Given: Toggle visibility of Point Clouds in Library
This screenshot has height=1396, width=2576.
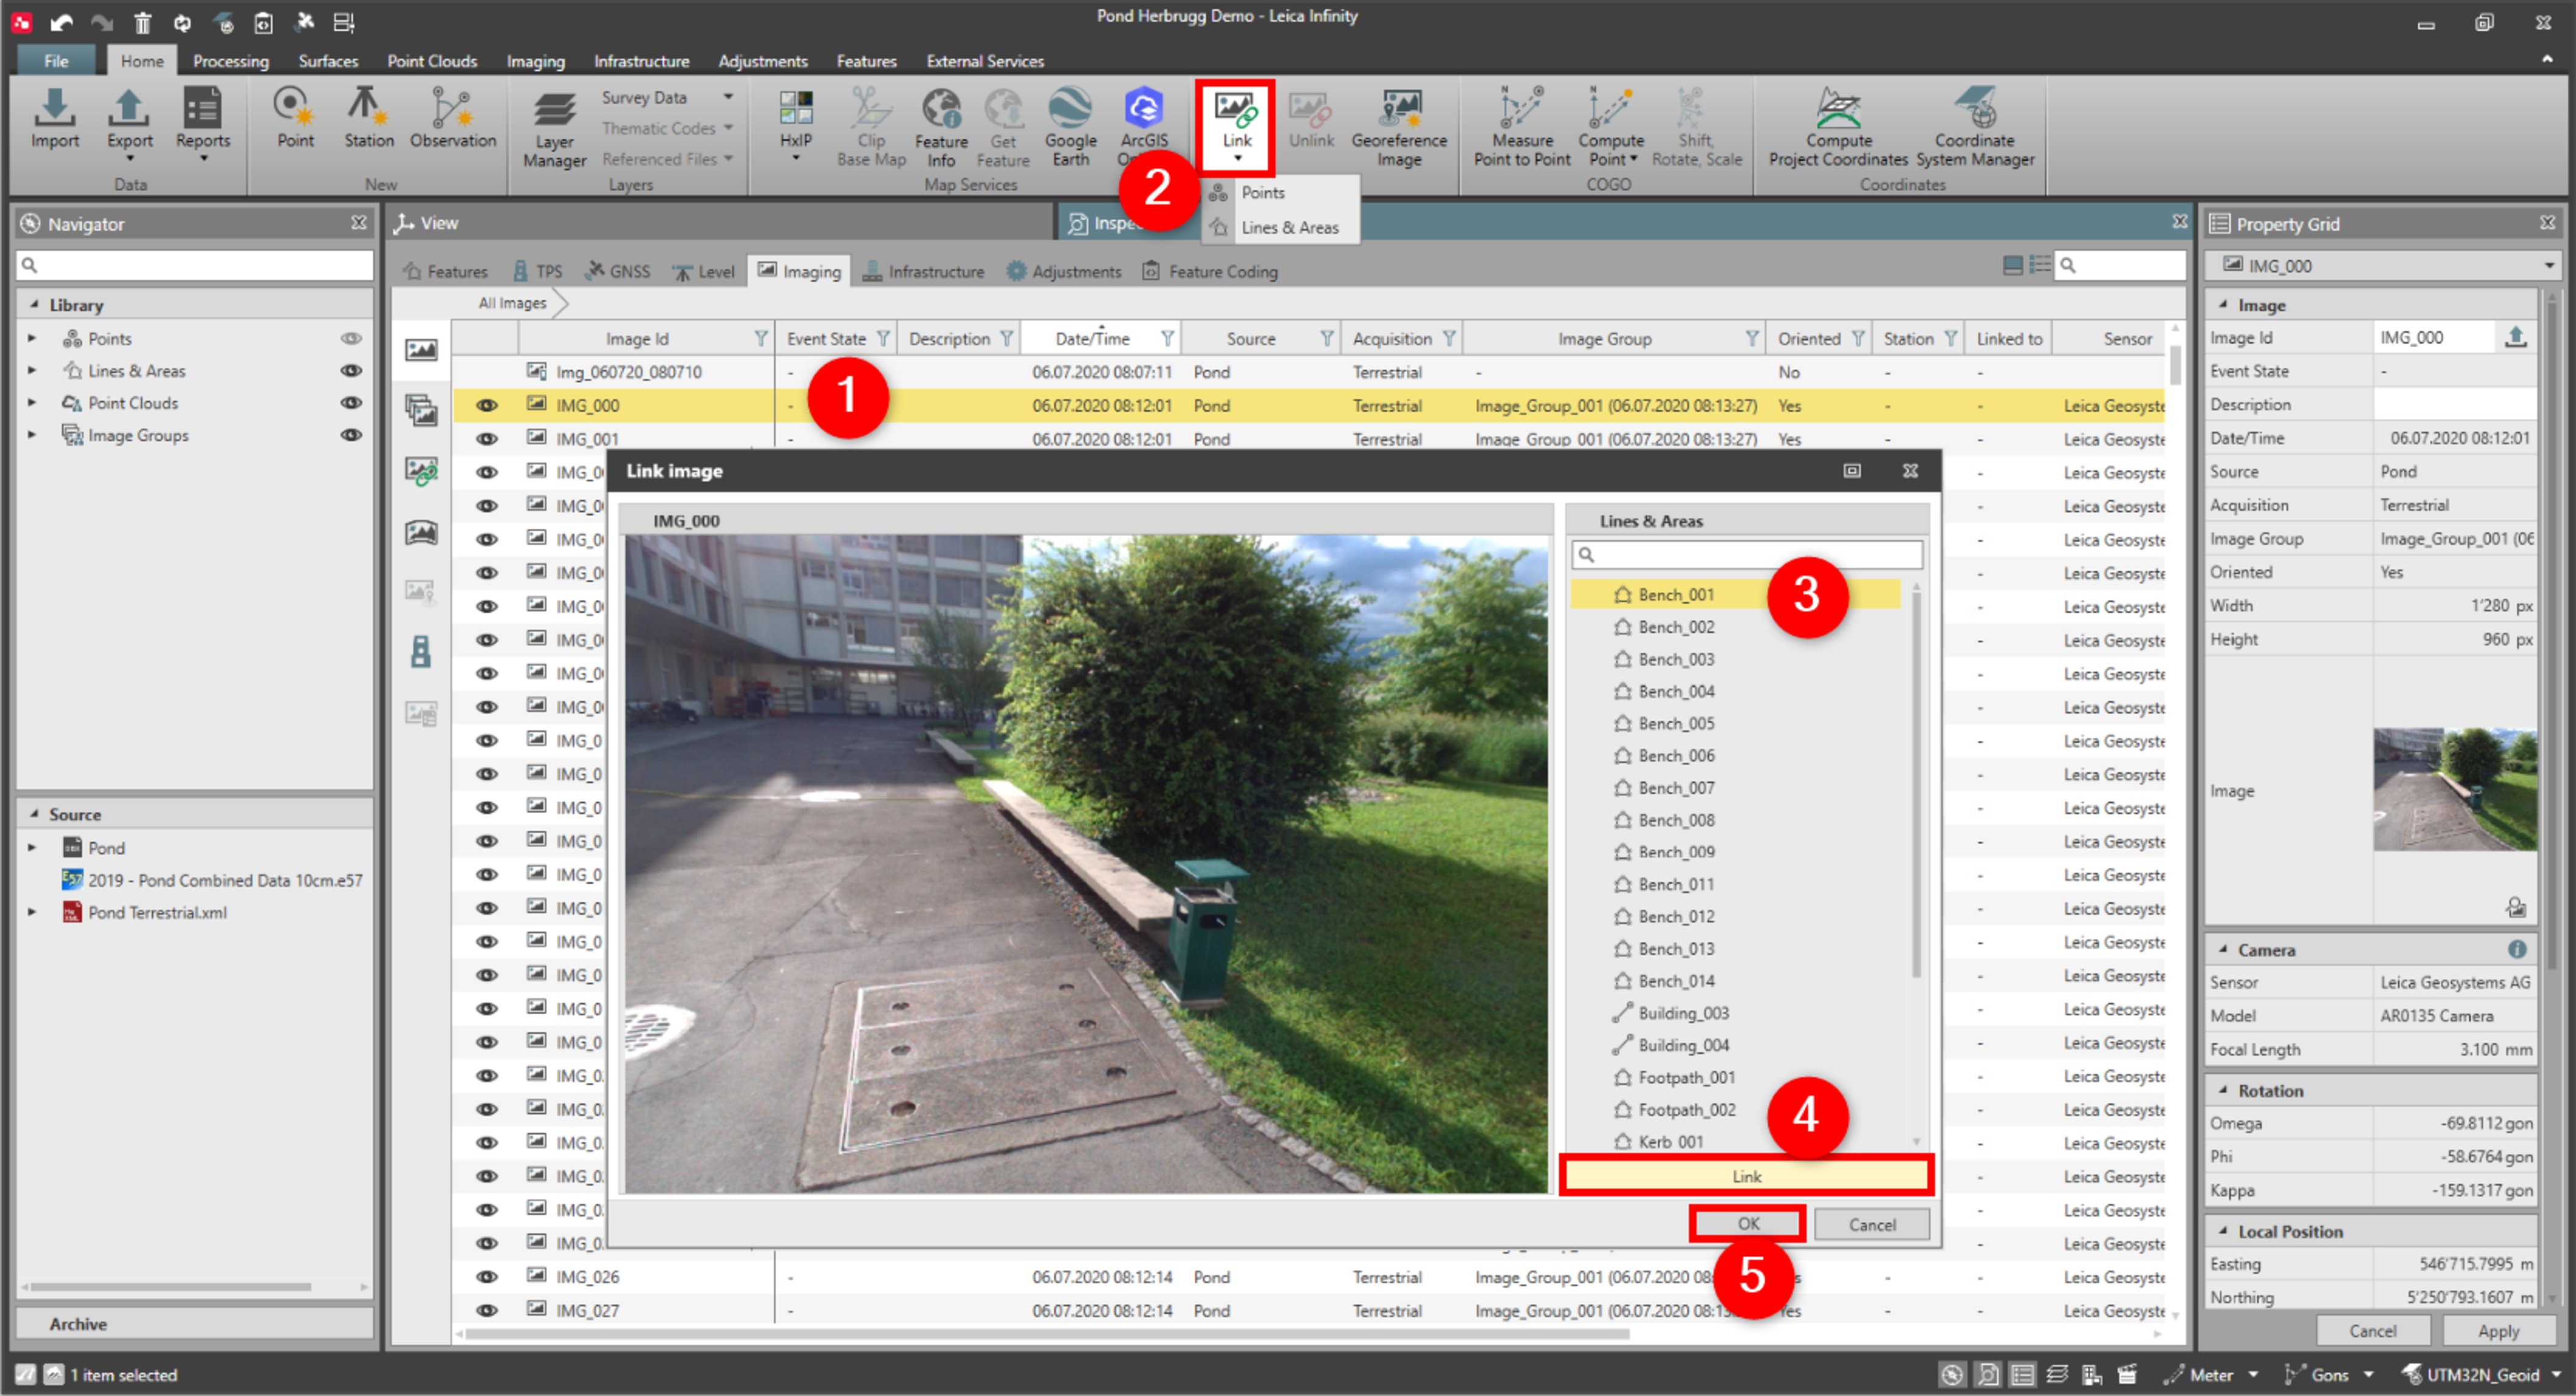Looking at the screenshot, I should coord(351,403).
